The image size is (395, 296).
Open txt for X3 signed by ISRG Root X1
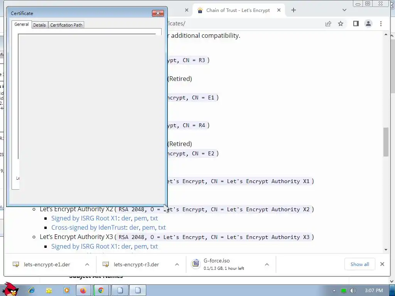pyautogui.click(x=154, y=246)
